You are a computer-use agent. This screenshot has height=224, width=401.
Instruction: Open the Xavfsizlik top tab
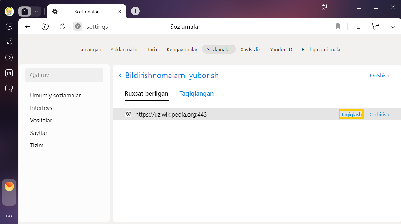[x=250, y=49]
